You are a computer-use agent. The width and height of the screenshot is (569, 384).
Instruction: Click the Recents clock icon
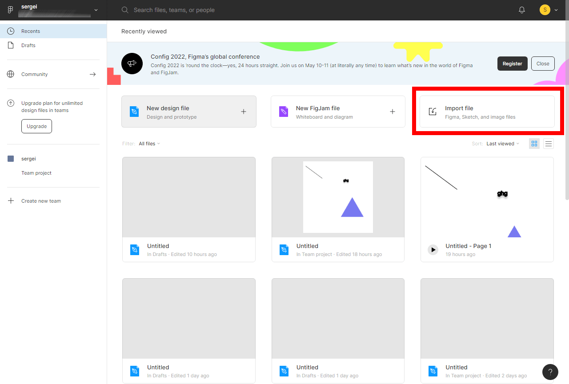(x=11, y=31)
